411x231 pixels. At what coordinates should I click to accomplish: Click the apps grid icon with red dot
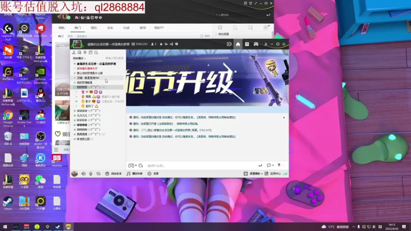click(266, 27)
